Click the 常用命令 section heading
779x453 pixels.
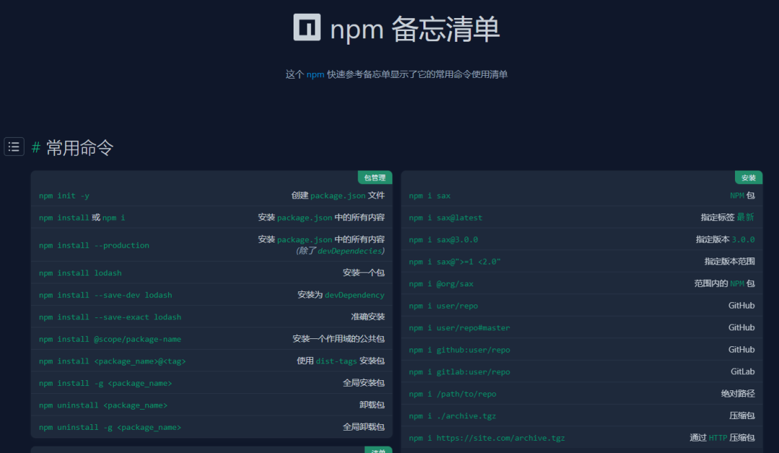tap(80, 148)
